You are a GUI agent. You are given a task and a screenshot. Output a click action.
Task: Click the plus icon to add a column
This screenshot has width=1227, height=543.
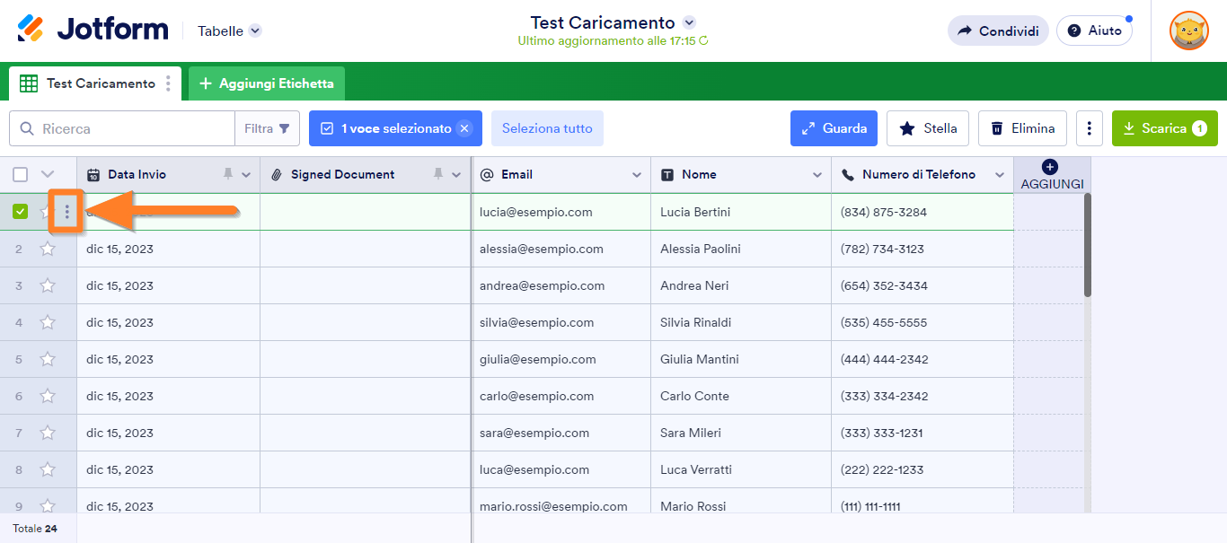pos(1051,167)
